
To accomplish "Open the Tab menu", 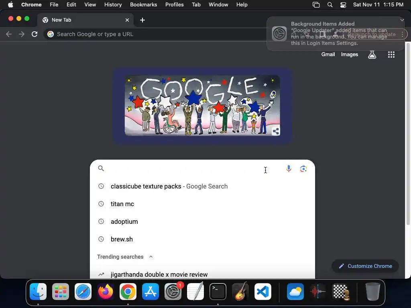I will click(196, 4).
